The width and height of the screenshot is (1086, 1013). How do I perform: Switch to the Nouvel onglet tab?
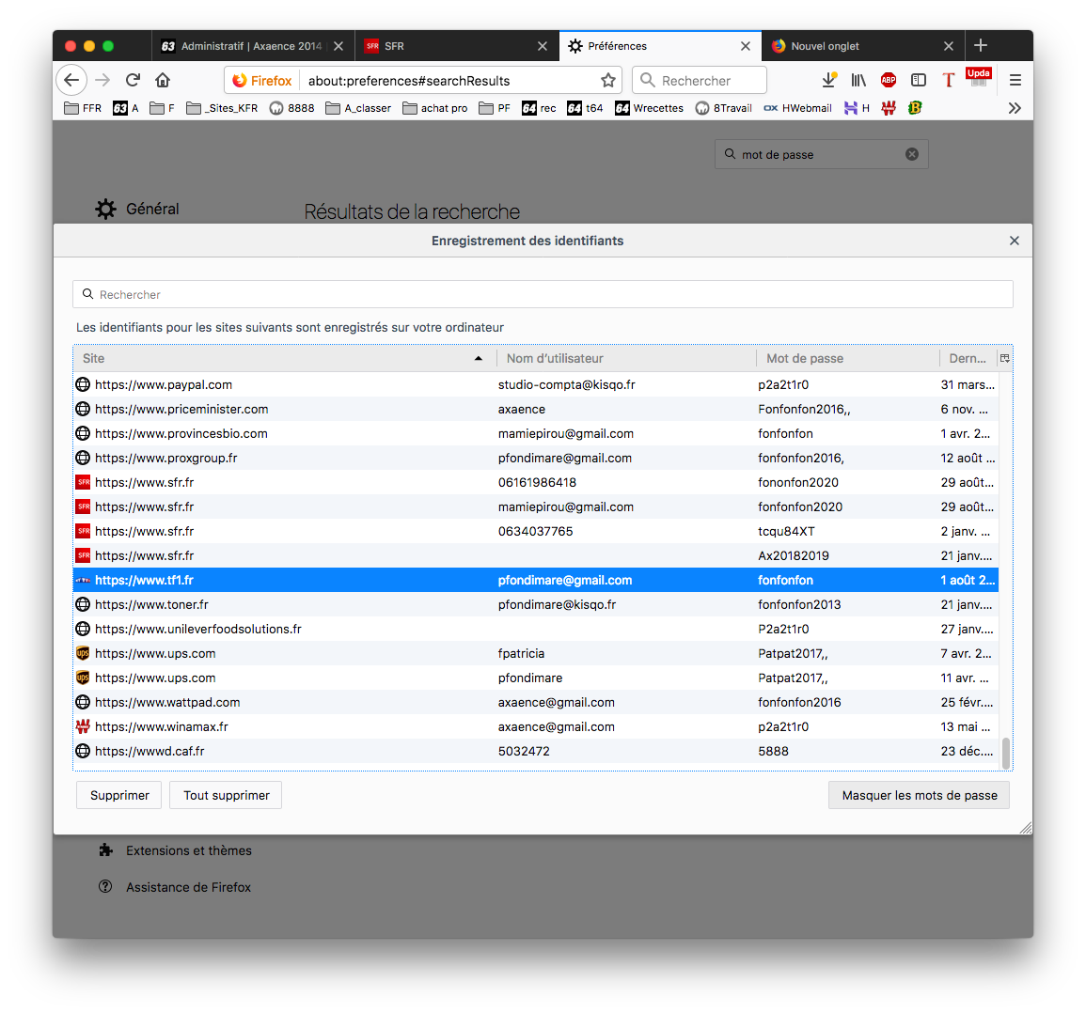(x=863, y=46)
